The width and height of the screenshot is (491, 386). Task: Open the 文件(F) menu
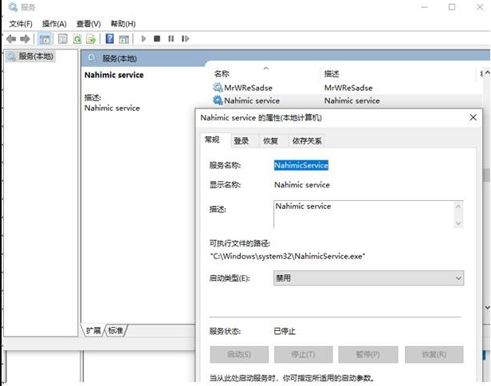pyautogui.click(x=21, y=24)
